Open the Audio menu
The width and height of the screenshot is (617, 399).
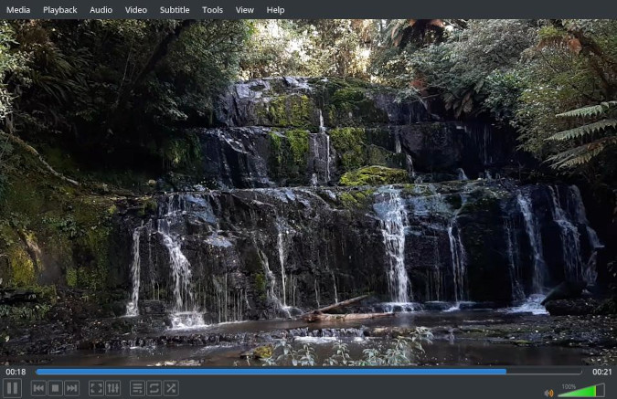tap(101, 10)
